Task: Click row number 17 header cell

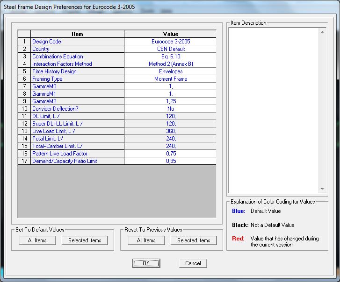Action: (24, 161)
